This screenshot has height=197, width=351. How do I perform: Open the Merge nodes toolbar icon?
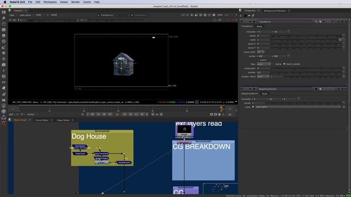pos(4,53)
